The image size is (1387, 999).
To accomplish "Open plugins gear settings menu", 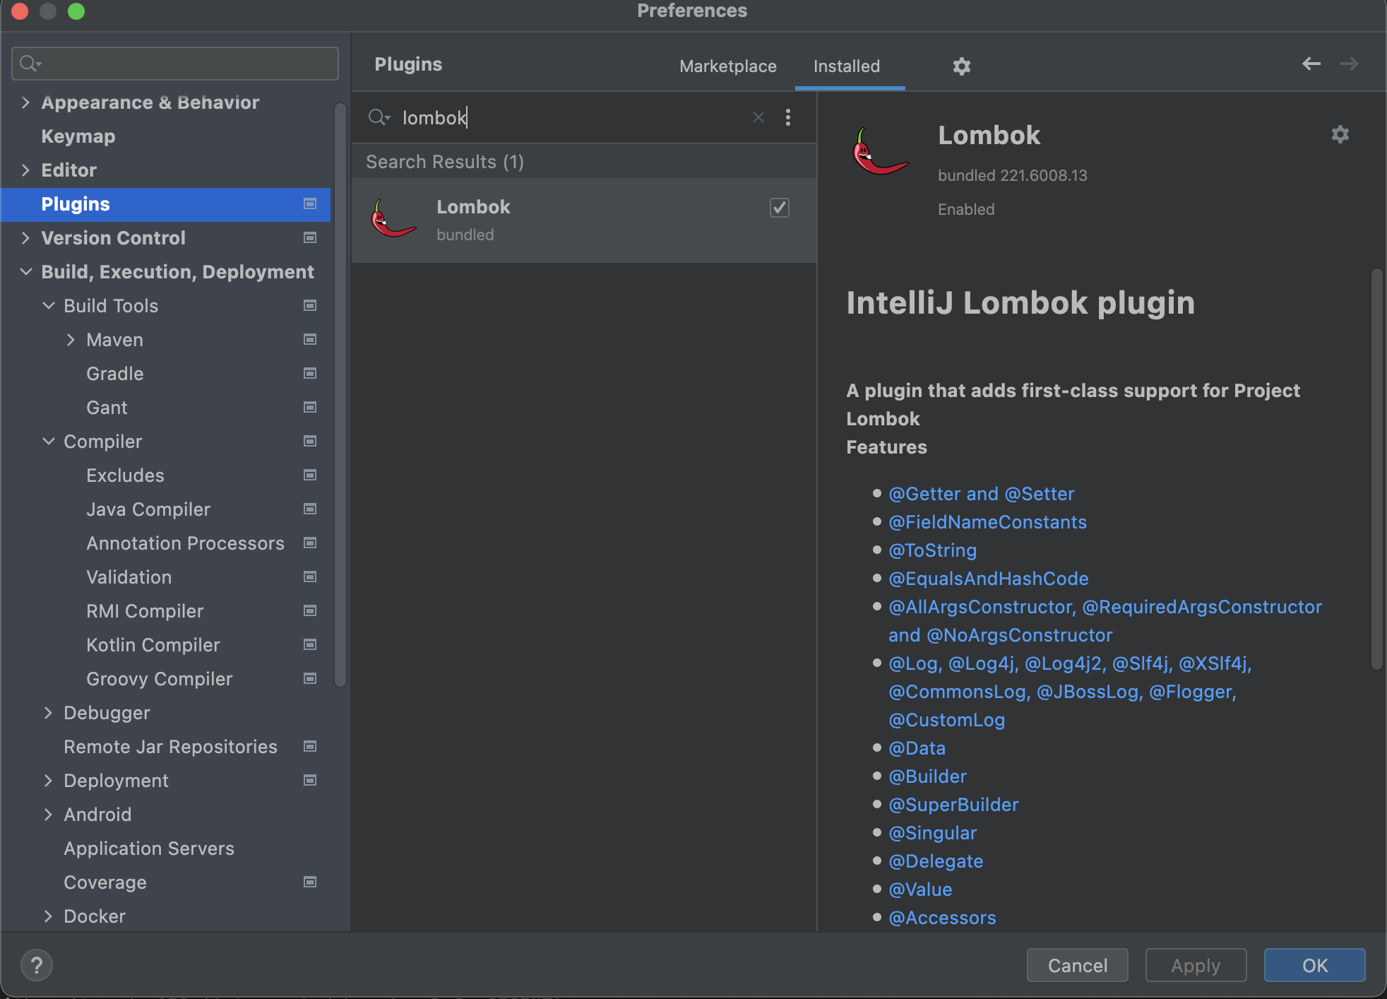I will [961, 66].
